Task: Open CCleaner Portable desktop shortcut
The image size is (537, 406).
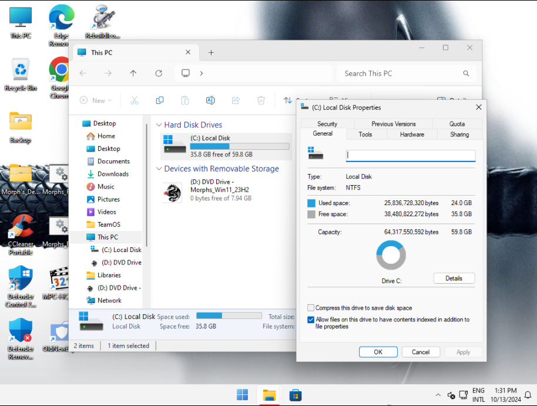Action: pos(21,235)
